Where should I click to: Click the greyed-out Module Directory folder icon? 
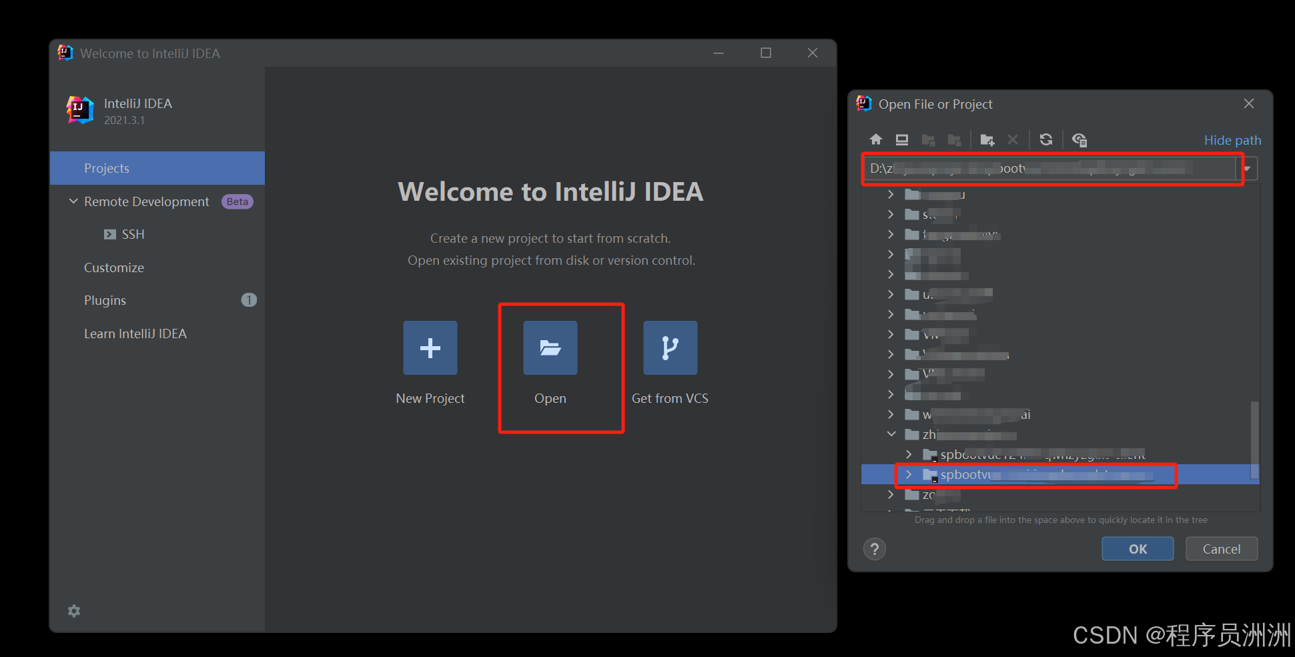(x=954, y=139)
